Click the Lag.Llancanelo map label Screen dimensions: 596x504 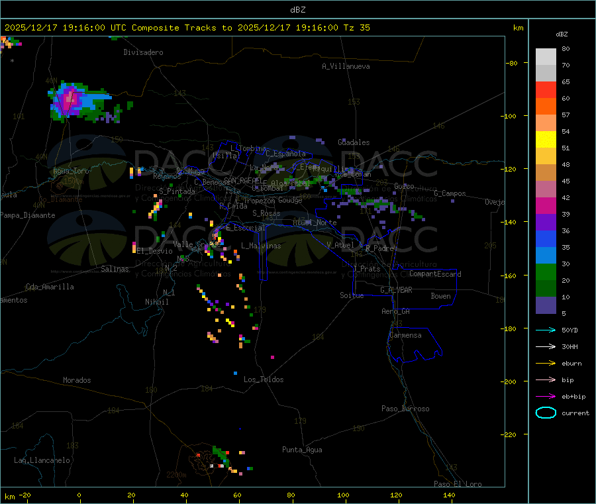[x=42, y=460]
